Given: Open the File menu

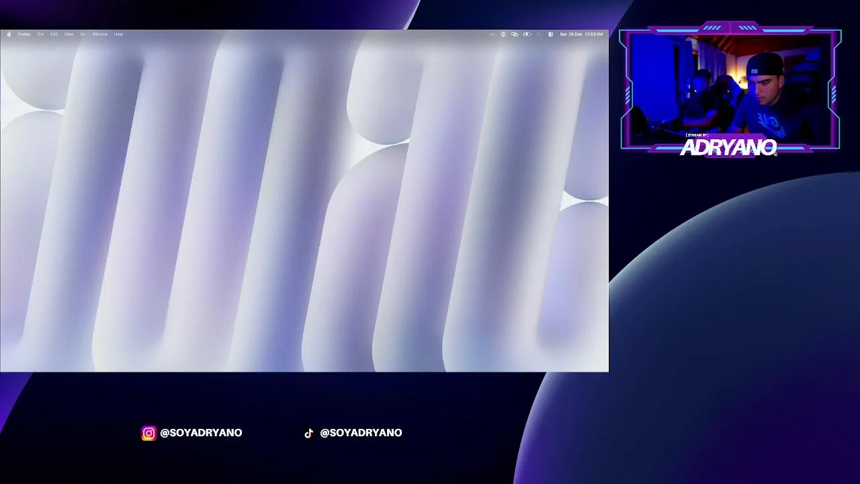Looking at the screenshot, I should [40, 34].
